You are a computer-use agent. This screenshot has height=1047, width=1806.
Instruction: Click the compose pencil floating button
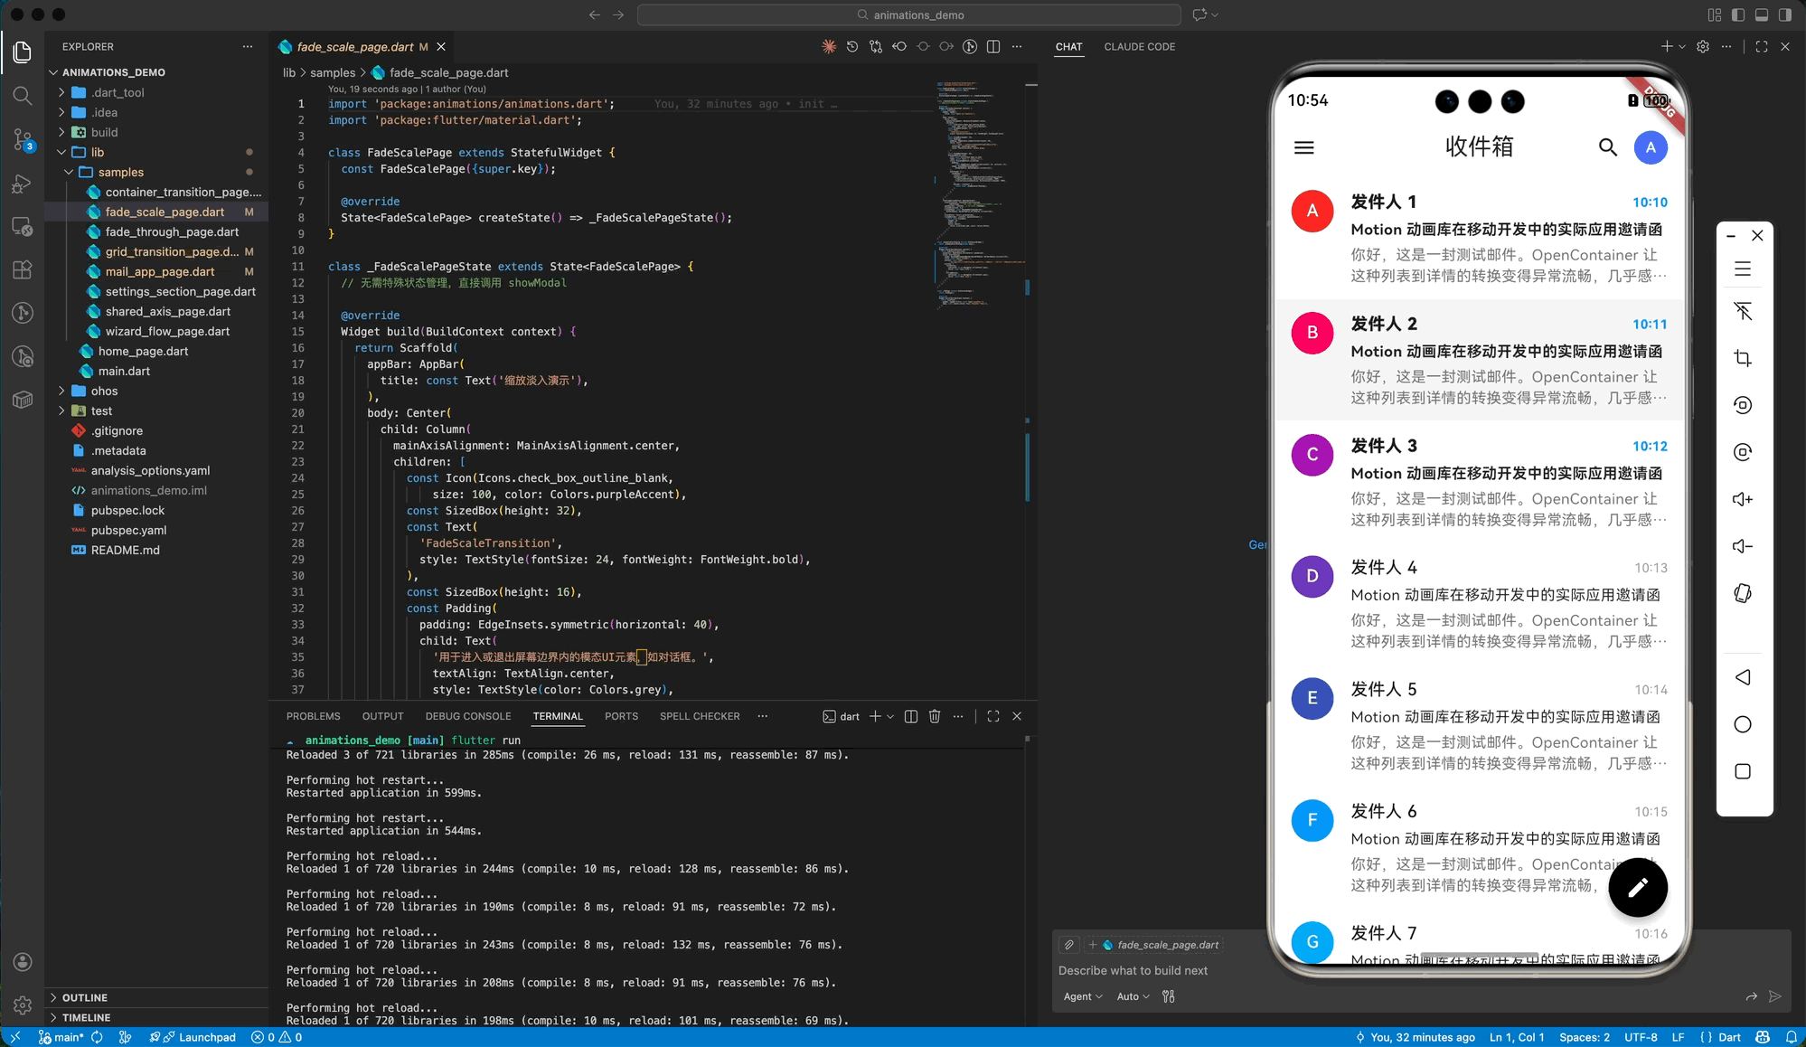pos(1637,888)
